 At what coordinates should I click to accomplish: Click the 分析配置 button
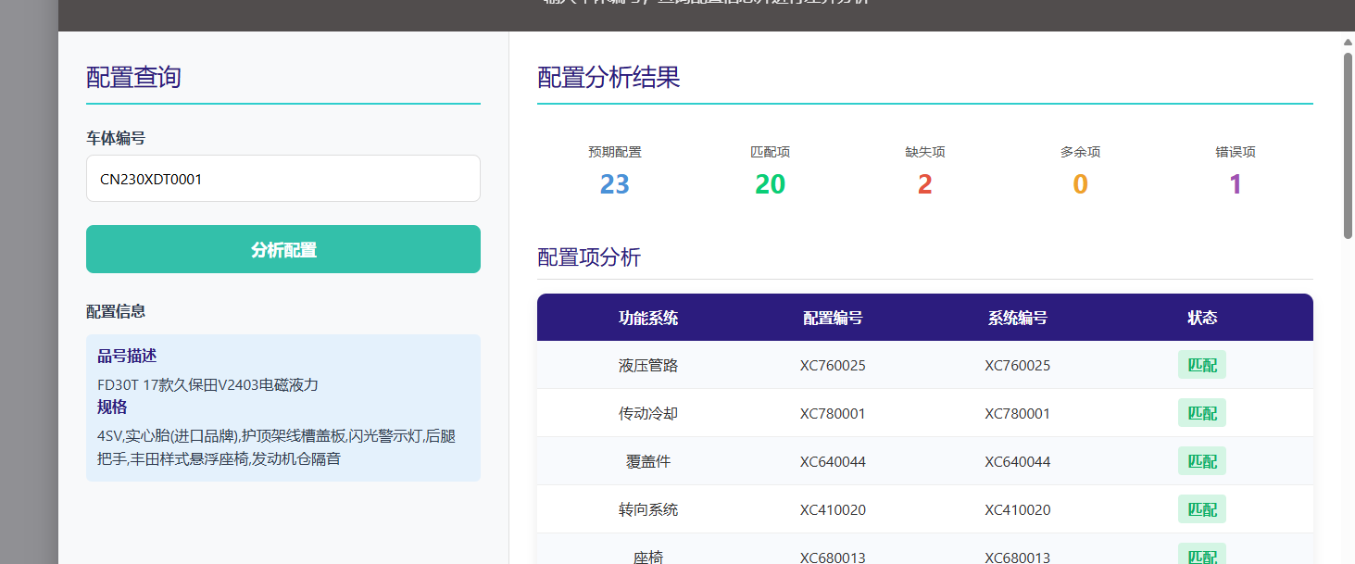[282, 249]
